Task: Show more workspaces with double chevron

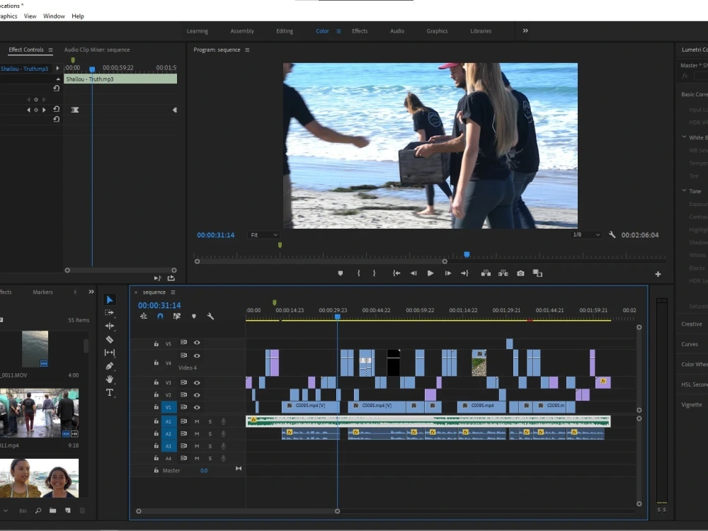Action: click(525, 30)
